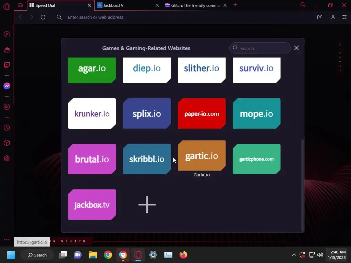Image resolution: width=351 pixels, height=263 pixels.
Task: Open GX Cleaner icon in sidebar
Action: click(x=7, y=50)
